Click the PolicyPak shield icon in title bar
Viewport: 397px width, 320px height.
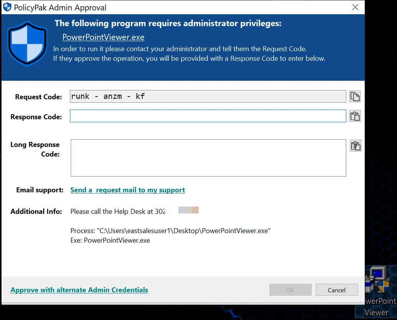pyautogui.click(x=7, y=7)
